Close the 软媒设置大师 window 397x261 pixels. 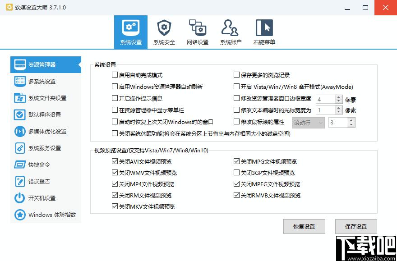coord(386,8)
